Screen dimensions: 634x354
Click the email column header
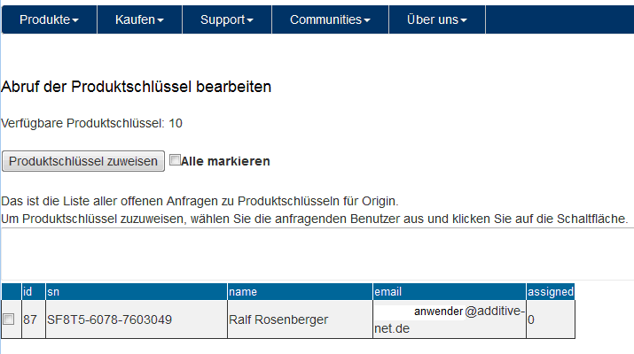(450, 291)
